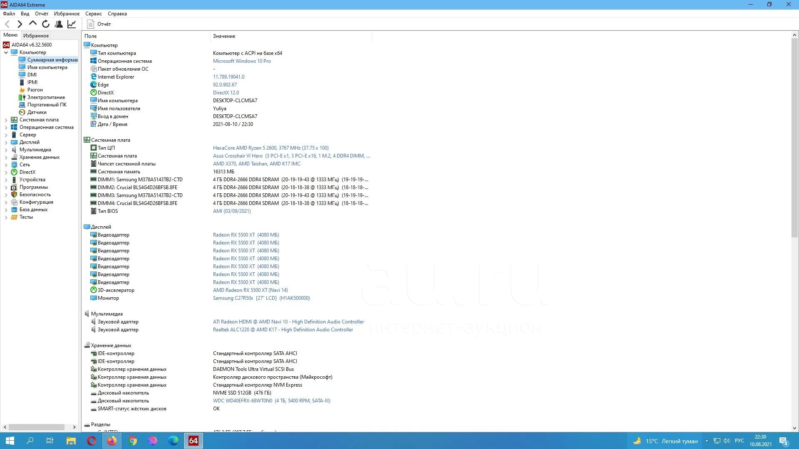Open File Explorer from the taskbar
Screen dimensions: 799x449
71,441
